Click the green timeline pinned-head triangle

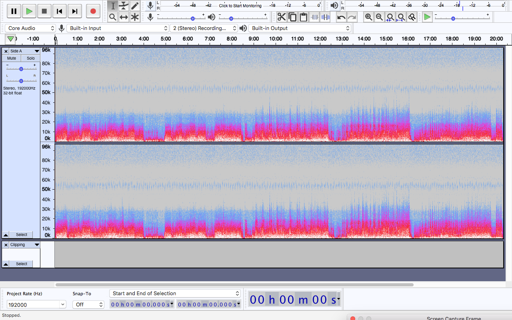tap(10, 39)
